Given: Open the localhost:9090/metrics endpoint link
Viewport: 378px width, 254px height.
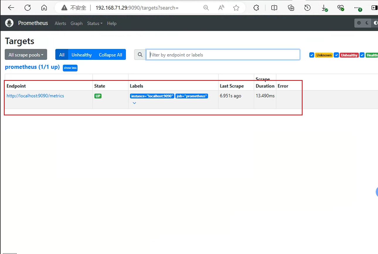Looking at the screenshot, I should click(35, 96).
